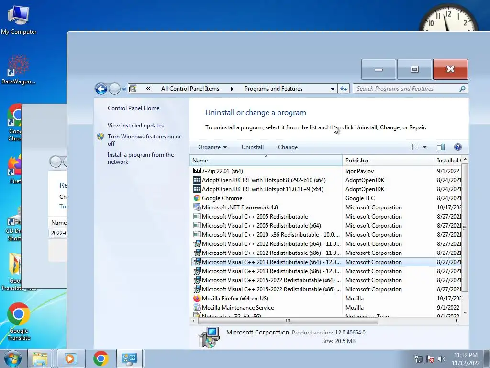Screen dimensions: 490x368
Task: Sort by the Name column header
Action: click(266, 160)
